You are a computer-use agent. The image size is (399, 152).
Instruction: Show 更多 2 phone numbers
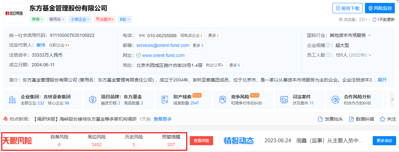pyautogui.click(x=213, y=36)
